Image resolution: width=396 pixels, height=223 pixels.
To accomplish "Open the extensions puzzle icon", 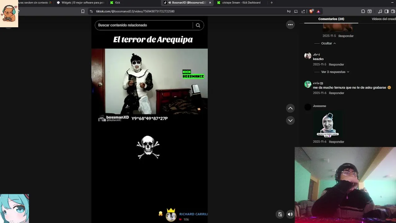I will pyautogui.click(x=363, y=11).
